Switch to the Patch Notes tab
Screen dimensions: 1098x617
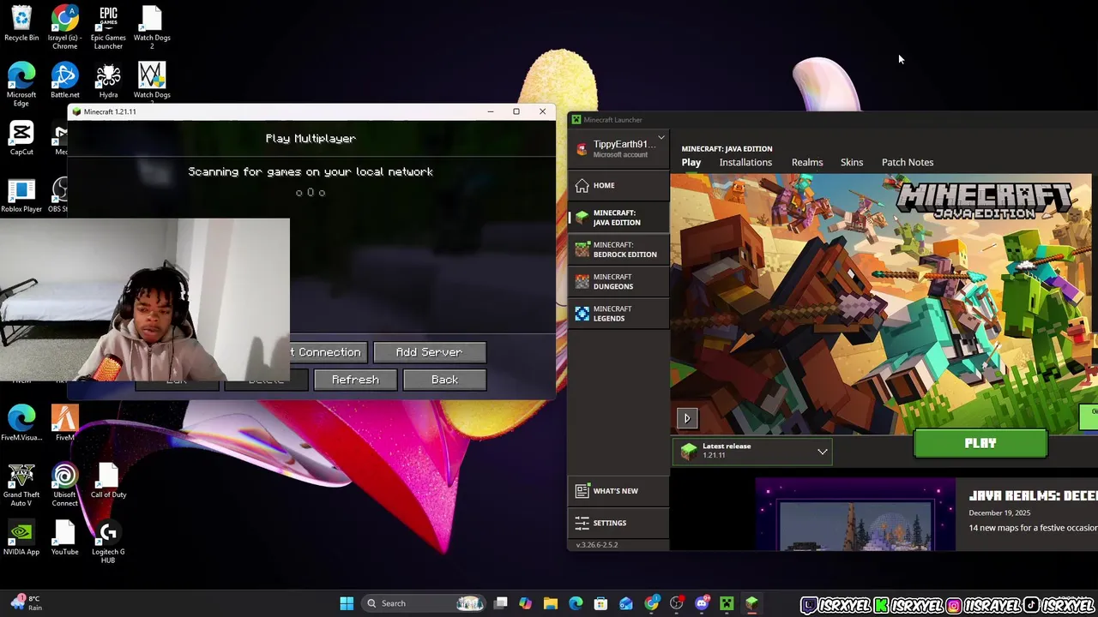[x=908, y=162]
